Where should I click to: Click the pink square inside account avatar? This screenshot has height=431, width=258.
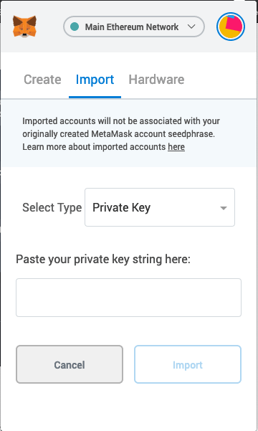click(x=234, y=24)
